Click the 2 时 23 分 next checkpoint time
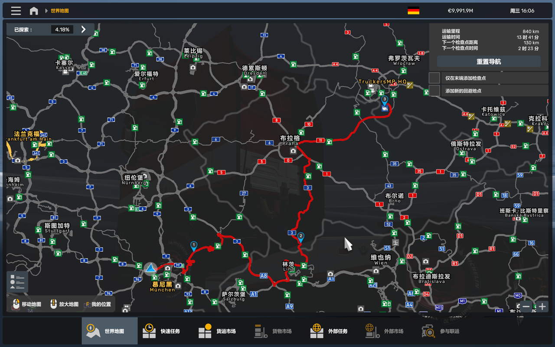 pyautogui.click(x=529, y=48)
